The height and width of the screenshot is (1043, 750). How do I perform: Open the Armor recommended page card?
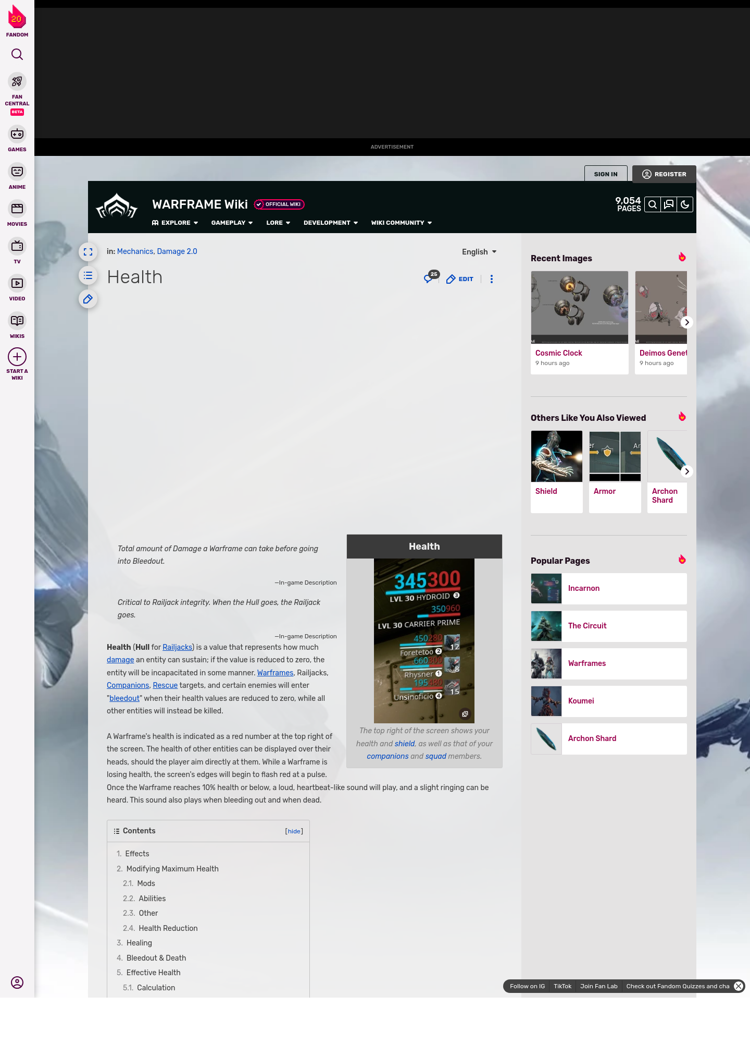click(615, 471)
